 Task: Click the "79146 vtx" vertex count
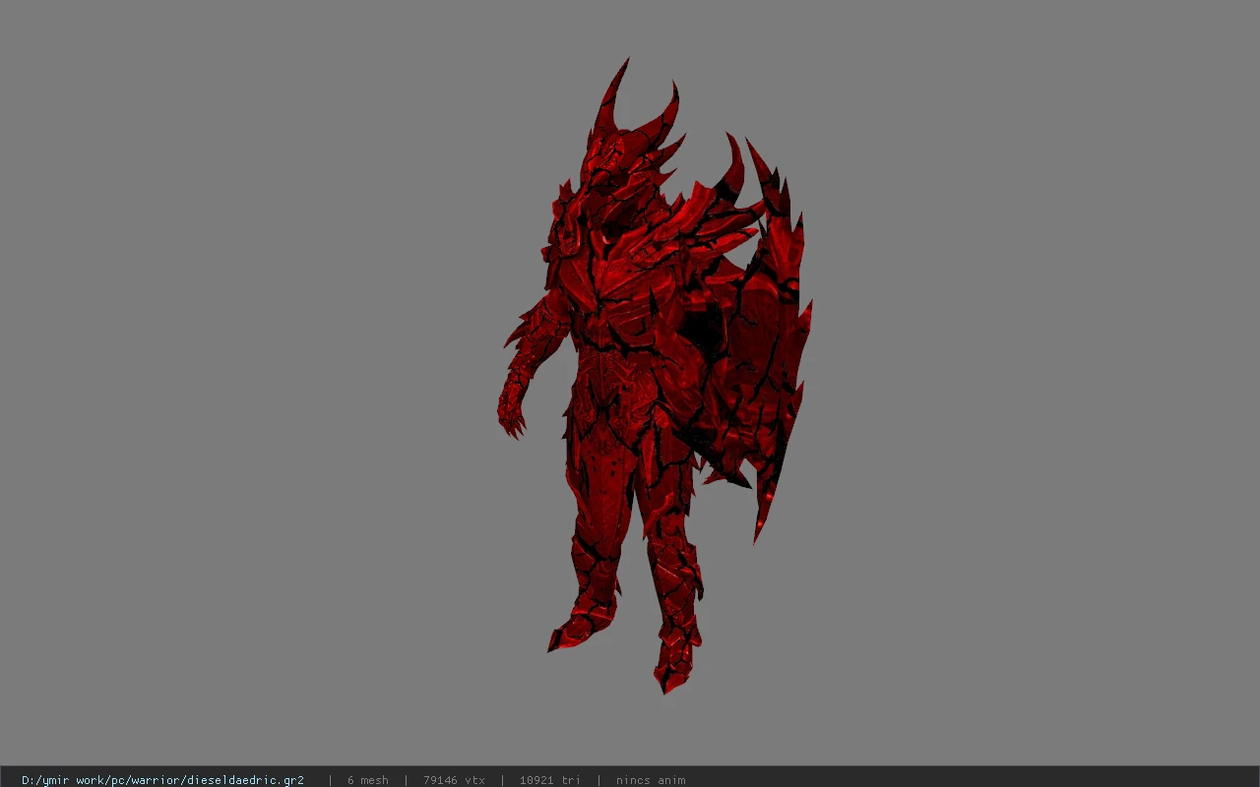pos(454,780)
